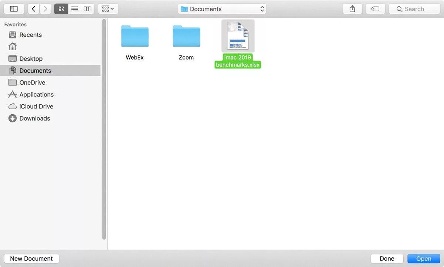Screen dimensions: 444x267
Task: Open the grouping options dropdown
Action: coord(105,9)
